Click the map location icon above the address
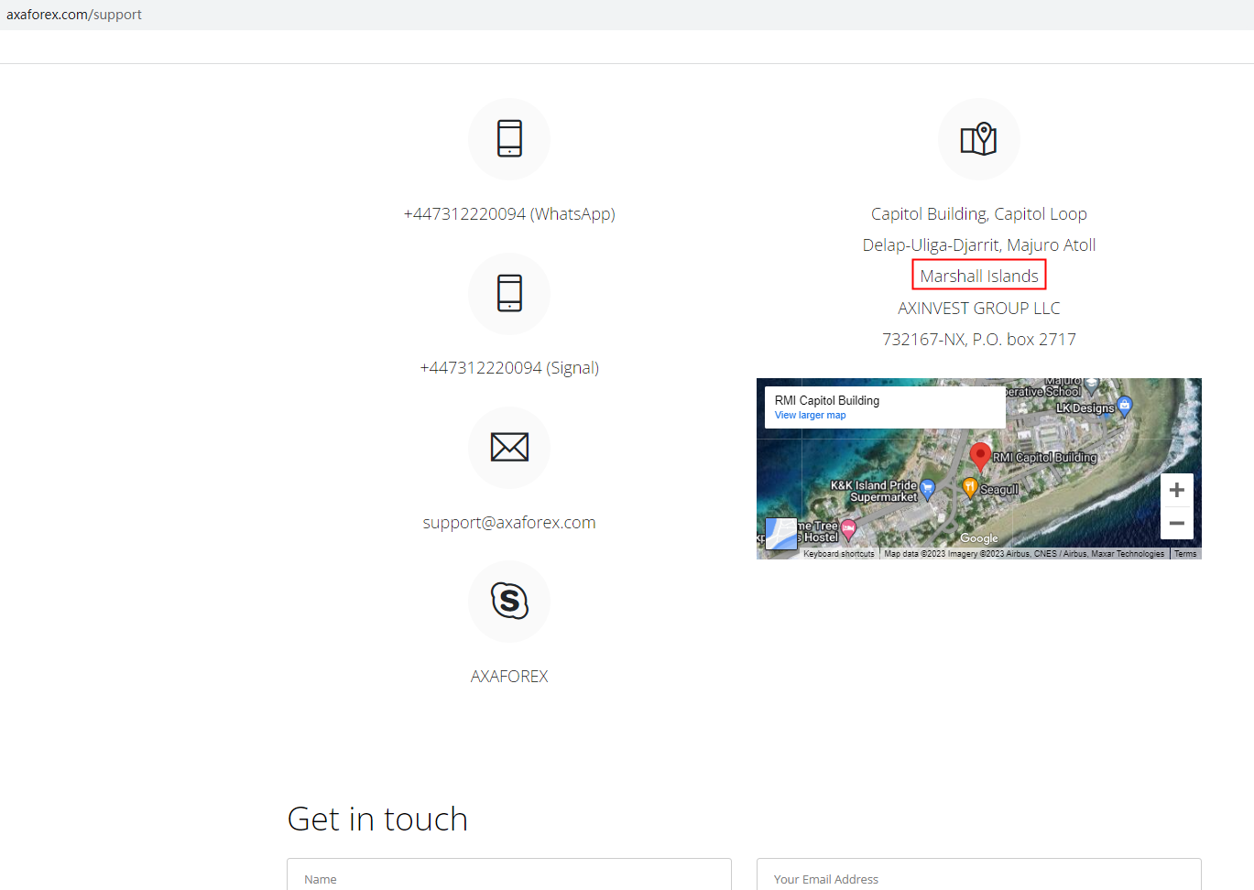1254x890 pixels. [x=978, y=138]
